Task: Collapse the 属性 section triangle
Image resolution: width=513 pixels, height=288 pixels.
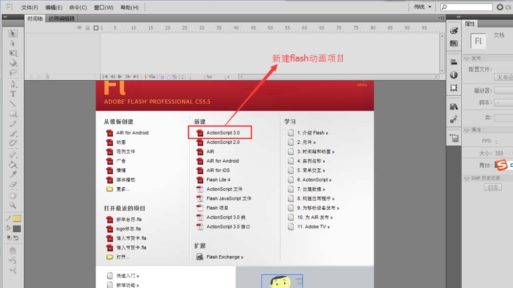Action: [466, 130]
